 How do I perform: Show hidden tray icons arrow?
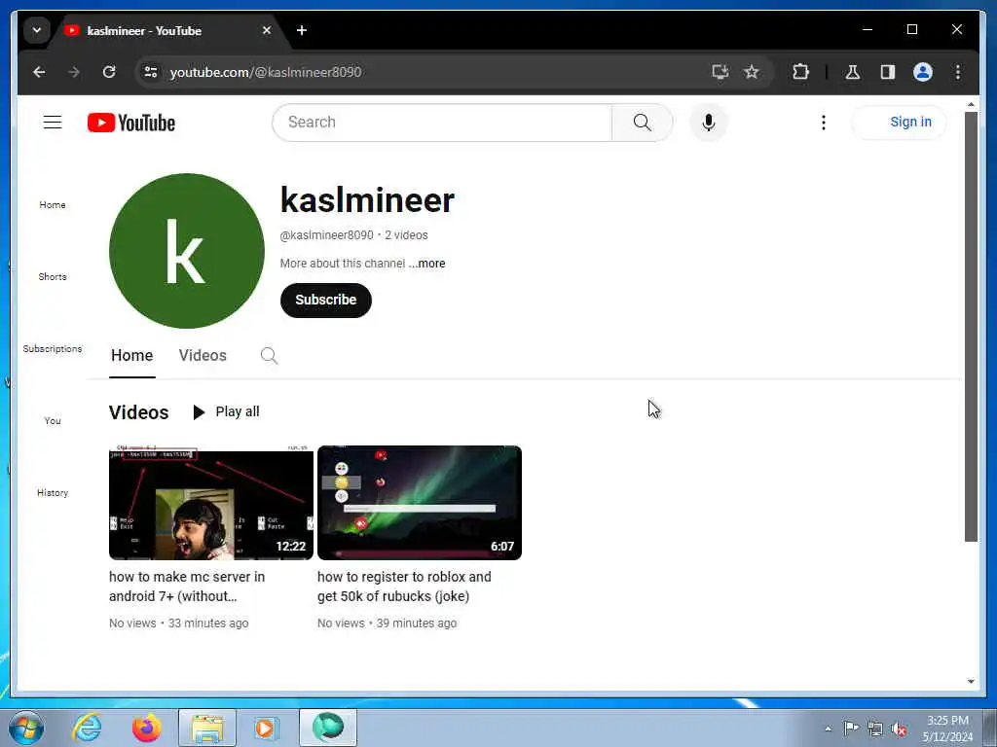(x=828, y=729)
